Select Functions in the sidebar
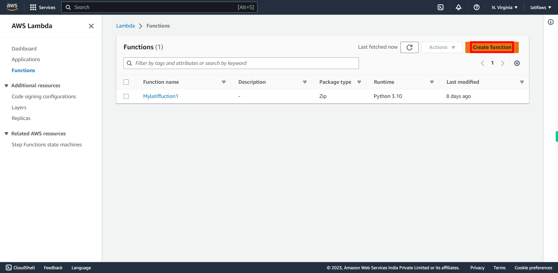Viewport: 558px width, 273px height. coord(23,70)
